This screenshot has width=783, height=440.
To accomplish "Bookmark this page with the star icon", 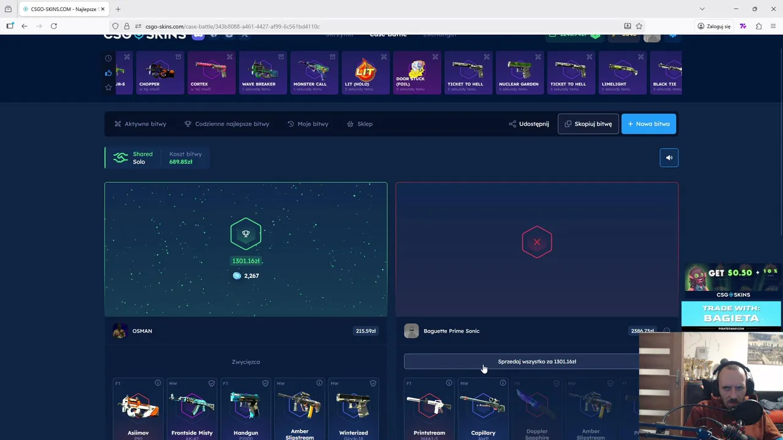I will tap(639, 26).
